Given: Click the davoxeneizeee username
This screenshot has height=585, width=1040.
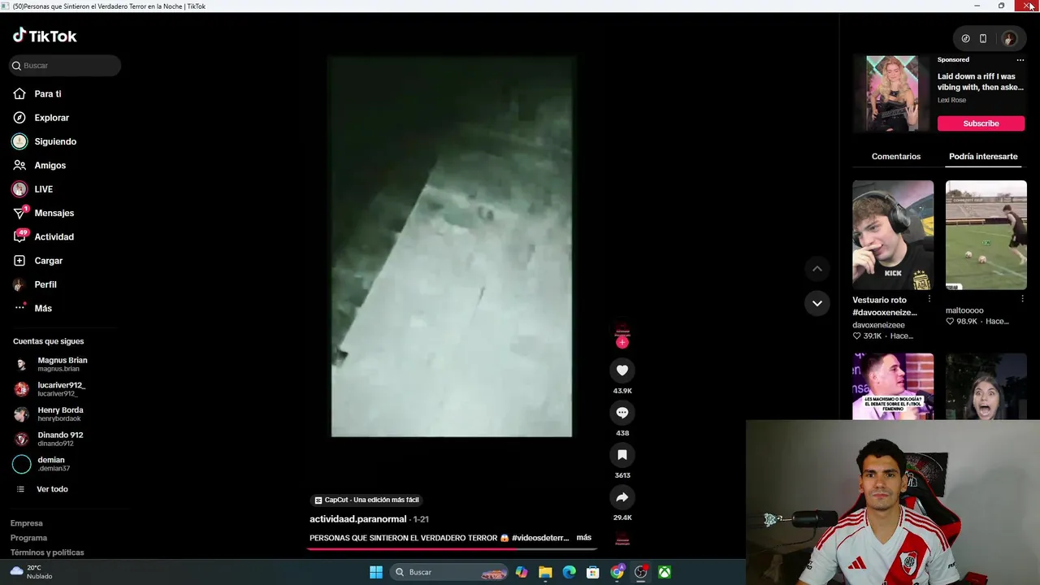Looking at the screenshot, I should click(x=878, y=325).
